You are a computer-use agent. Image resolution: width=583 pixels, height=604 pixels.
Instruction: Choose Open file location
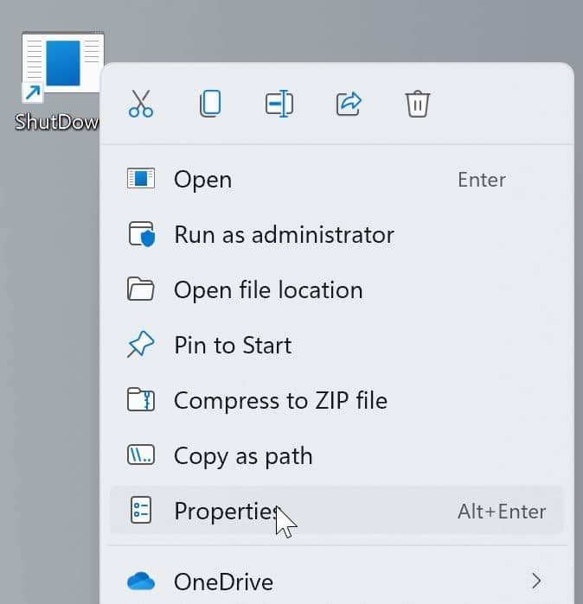coord(268,290)
